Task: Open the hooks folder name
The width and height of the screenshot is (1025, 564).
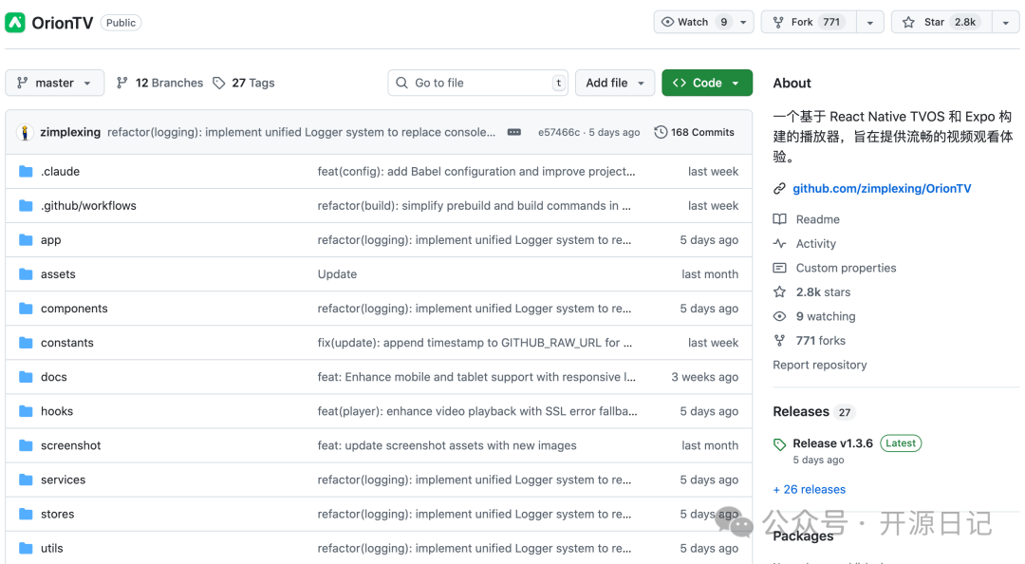Action: point(57,411)
